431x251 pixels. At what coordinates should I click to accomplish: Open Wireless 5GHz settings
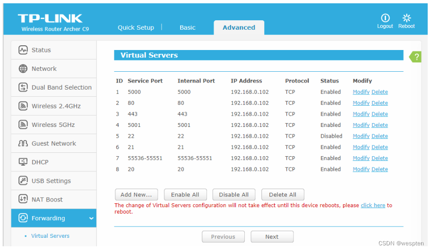(53, 125)
